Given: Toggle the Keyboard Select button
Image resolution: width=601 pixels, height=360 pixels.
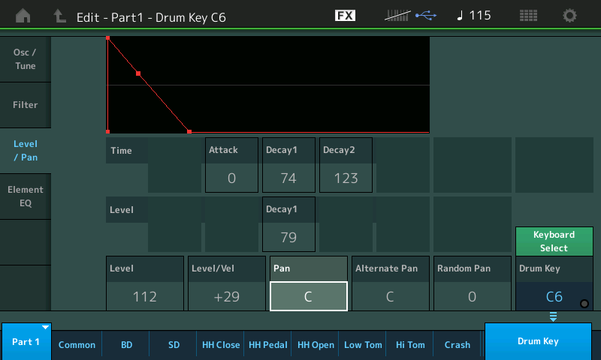Looking at the screenshot, I should tap(554, 241).
